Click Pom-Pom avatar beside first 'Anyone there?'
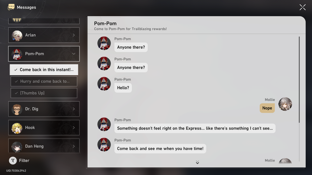This screenshot has width=312, height=175. pyautogui.click(x=104, y=43)
